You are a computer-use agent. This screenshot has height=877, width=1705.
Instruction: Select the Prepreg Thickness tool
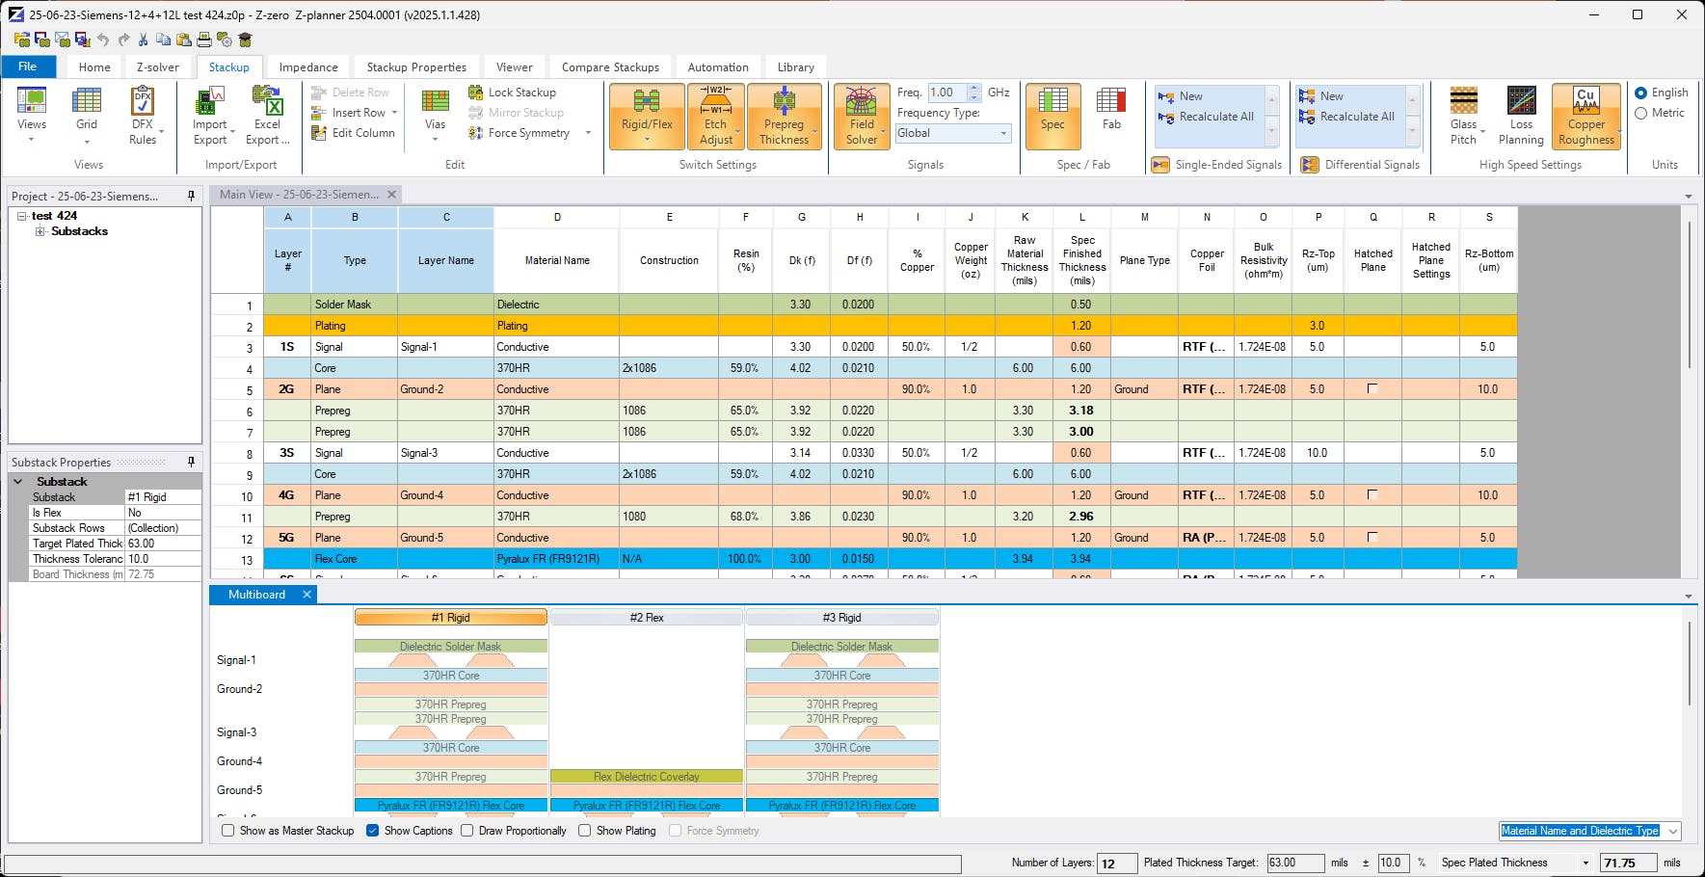785,116
